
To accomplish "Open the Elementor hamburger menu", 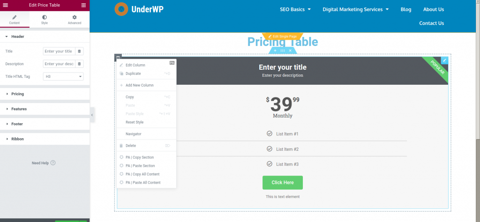I will click(x=5, y=5).
